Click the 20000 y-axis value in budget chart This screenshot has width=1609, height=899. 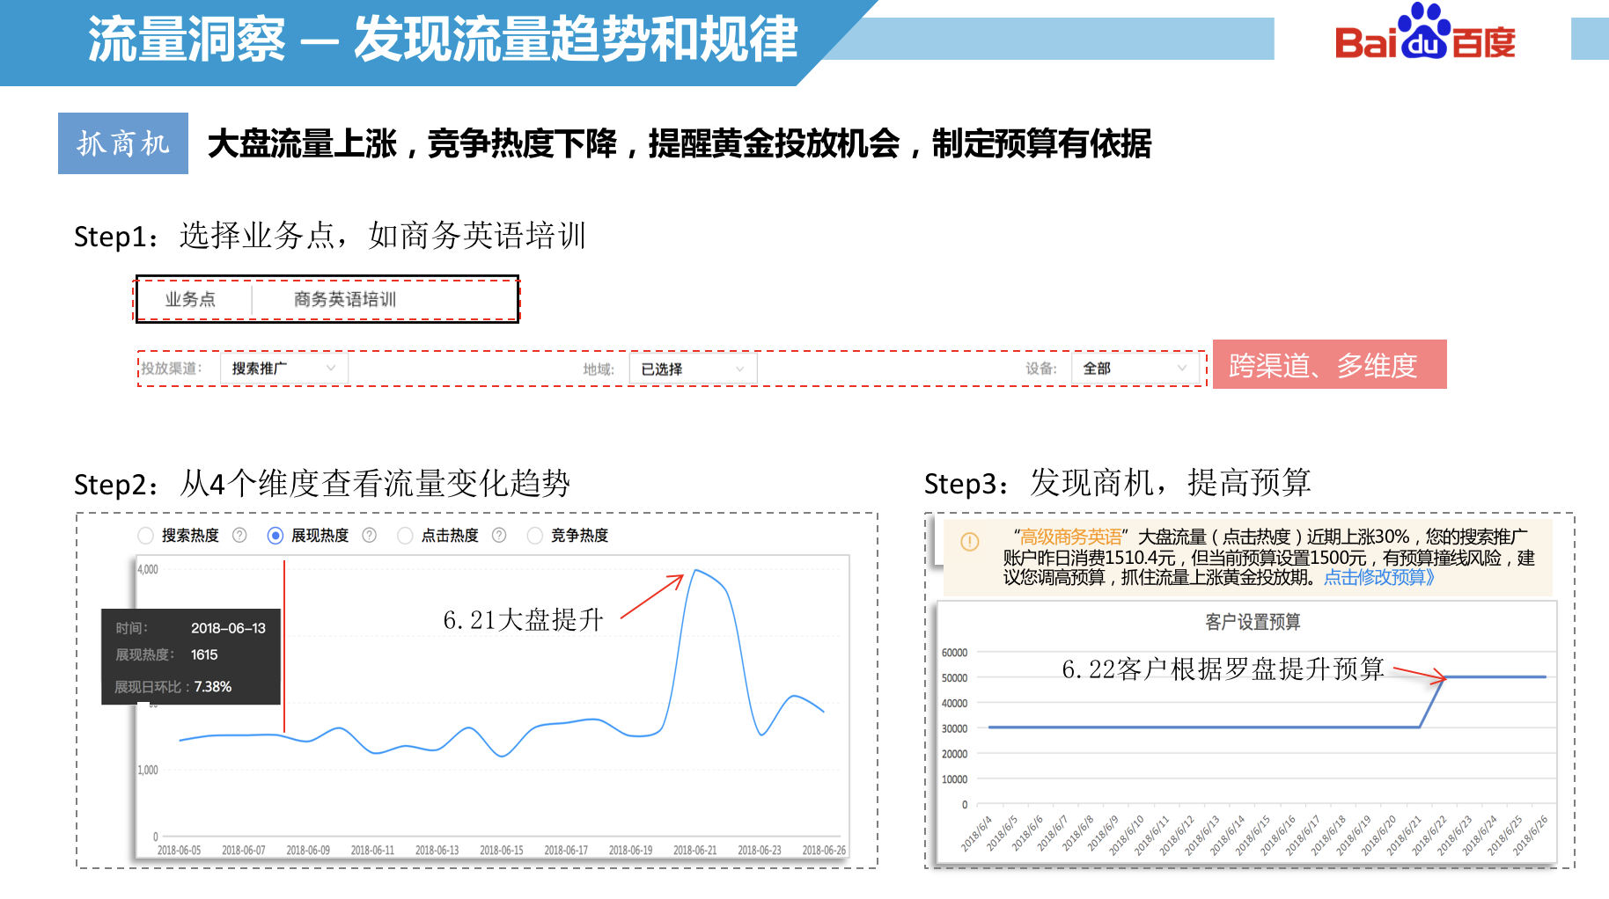tap(954, 755)
